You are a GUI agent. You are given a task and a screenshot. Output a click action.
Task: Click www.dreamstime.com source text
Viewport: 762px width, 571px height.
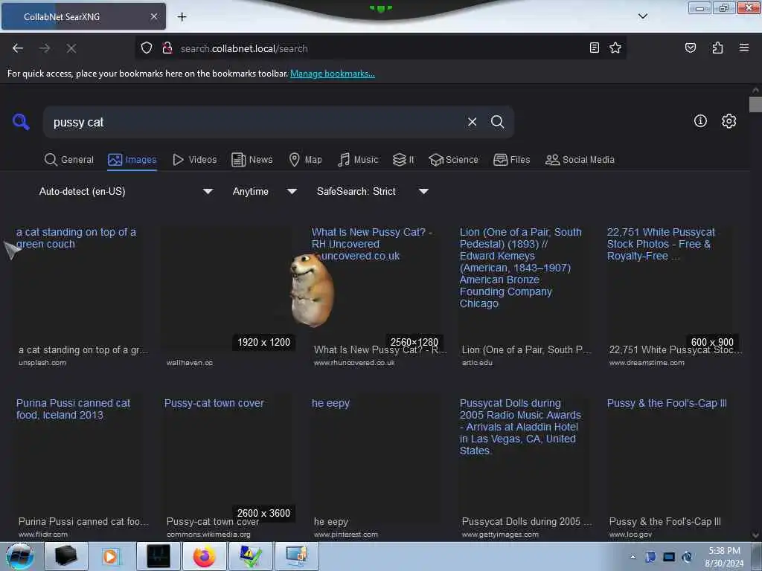click(647, 363)
